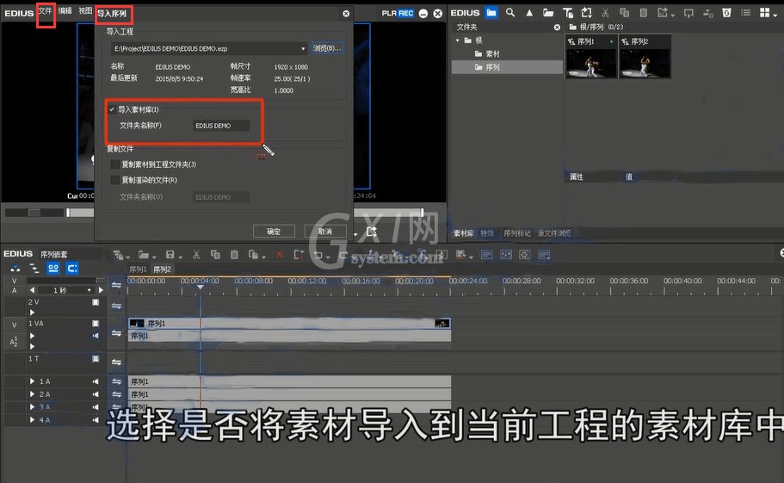Expand the 1 A audio track

[x=32, y=381]
